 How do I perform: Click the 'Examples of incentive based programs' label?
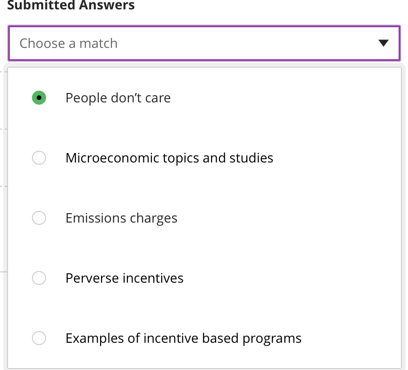click(183, 338)
